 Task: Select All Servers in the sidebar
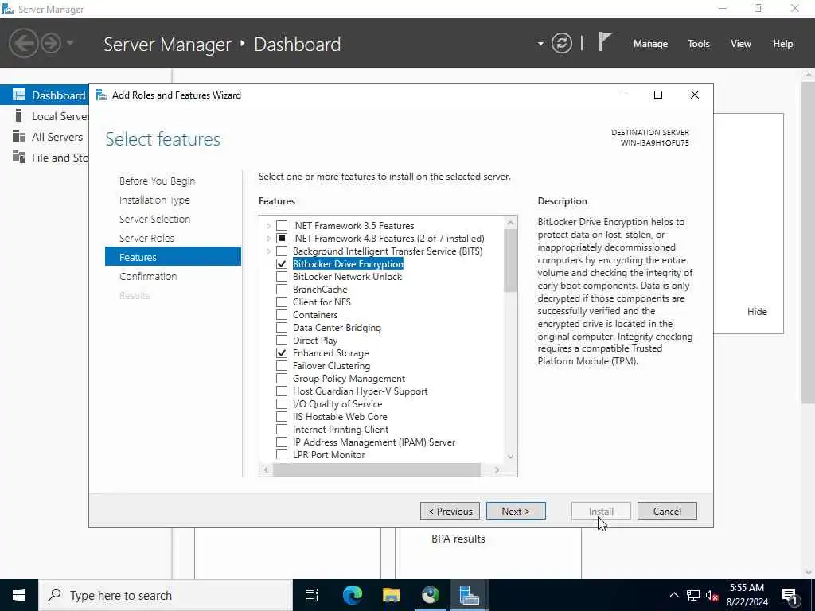[x=57, y=137]
